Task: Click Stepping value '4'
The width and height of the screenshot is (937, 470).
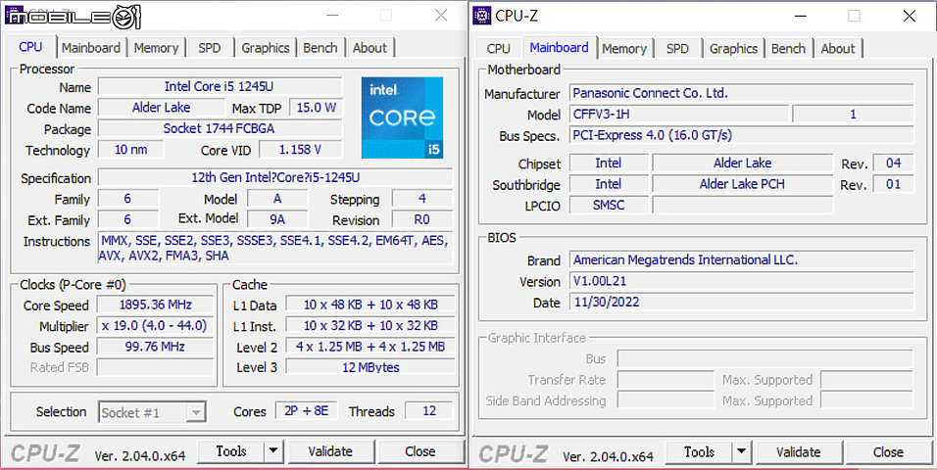Action: (x=421, y=198)
